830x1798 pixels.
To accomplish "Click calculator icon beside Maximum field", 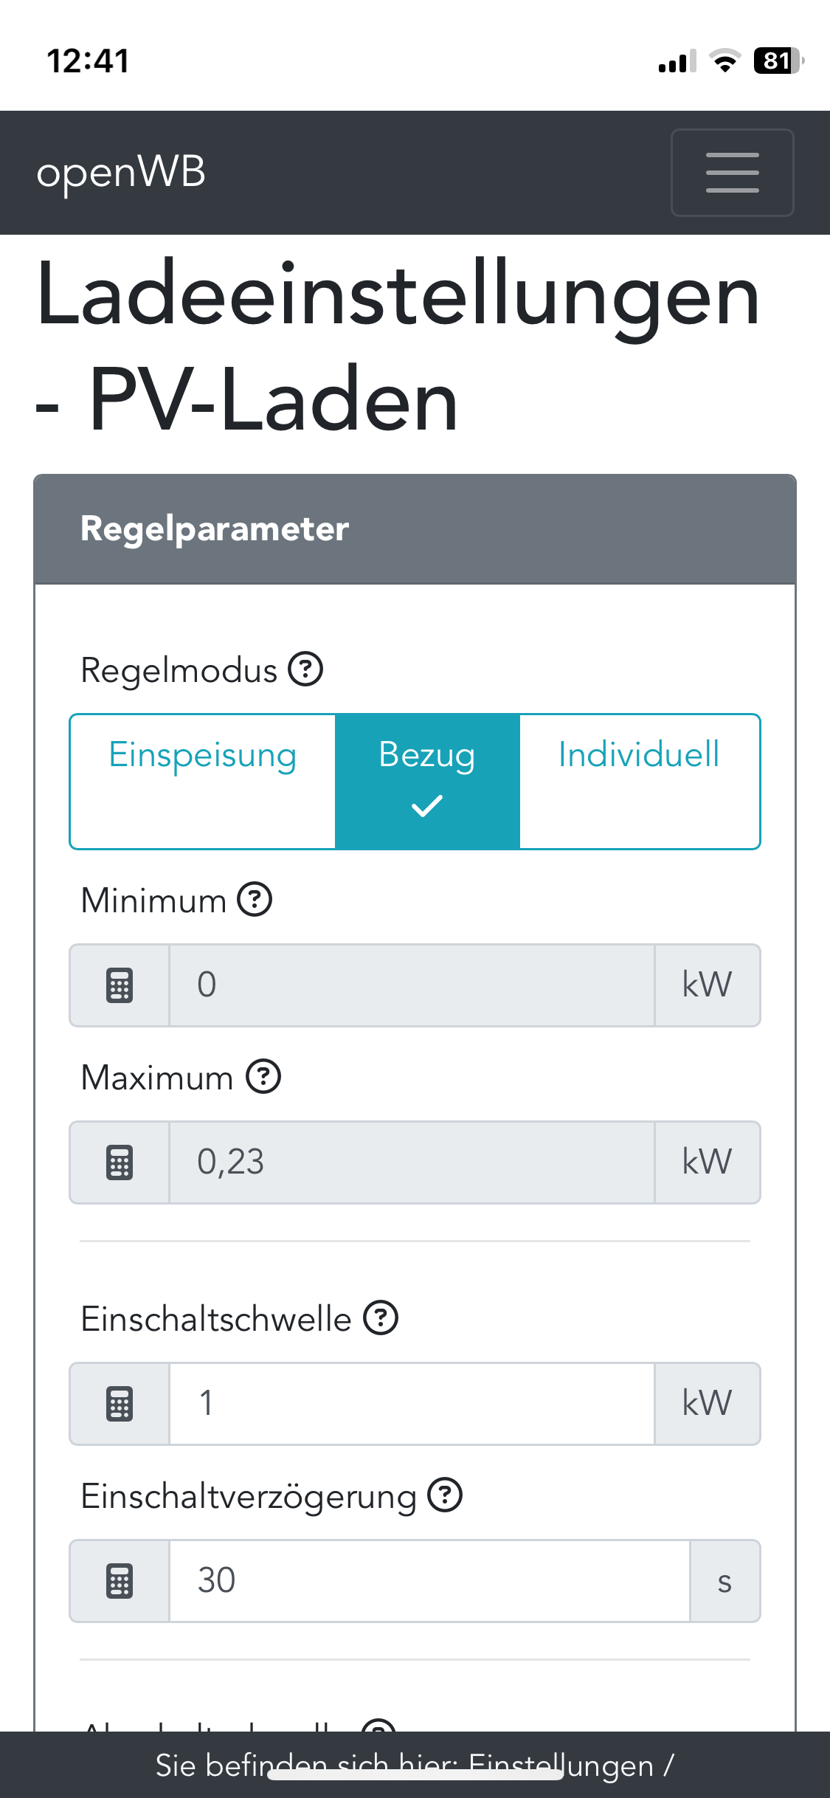I will pyautogui.click(x=120, y=1162).
